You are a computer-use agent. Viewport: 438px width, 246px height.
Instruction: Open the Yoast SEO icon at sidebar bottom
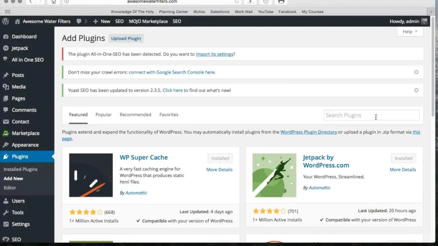(x=6, y=240)
